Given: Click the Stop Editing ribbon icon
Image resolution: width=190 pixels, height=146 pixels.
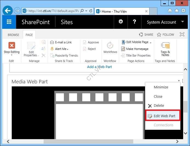Looking at the screenshot, I should pyautogui.click(x=12, y=46).
